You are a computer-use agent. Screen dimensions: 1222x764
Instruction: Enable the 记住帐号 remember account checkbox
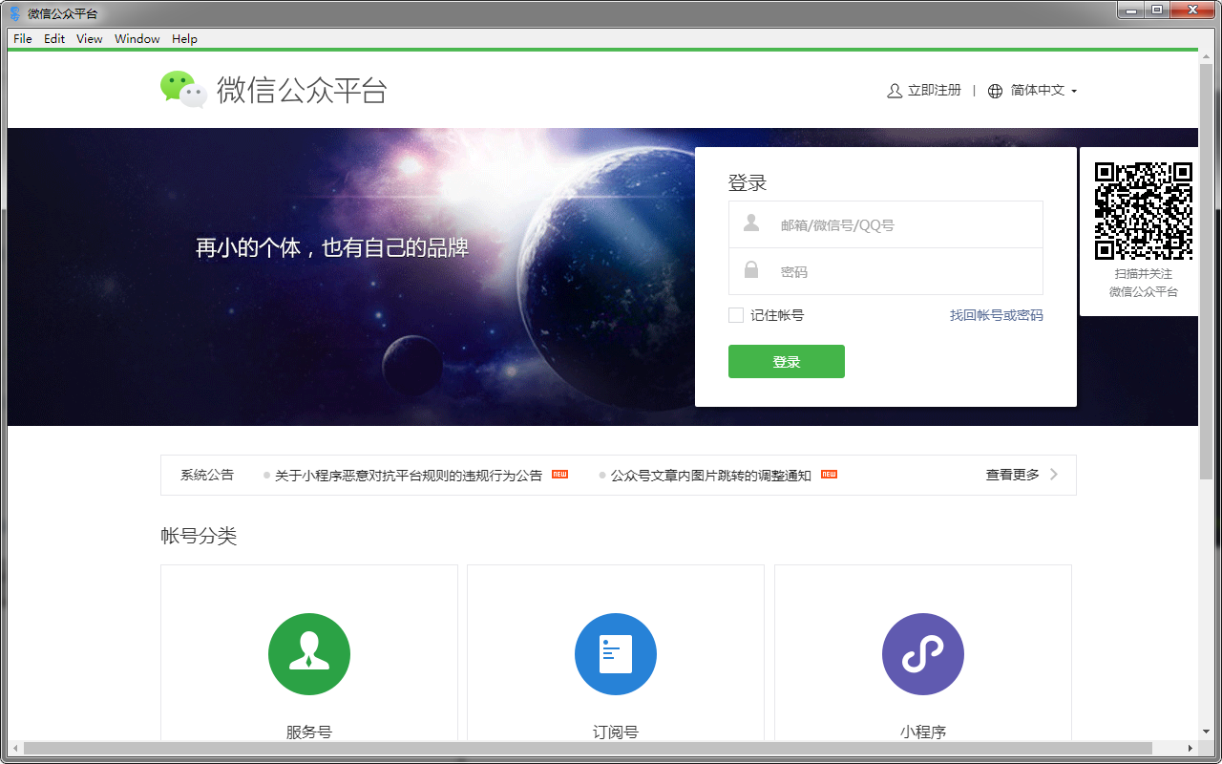click(736, 314)
